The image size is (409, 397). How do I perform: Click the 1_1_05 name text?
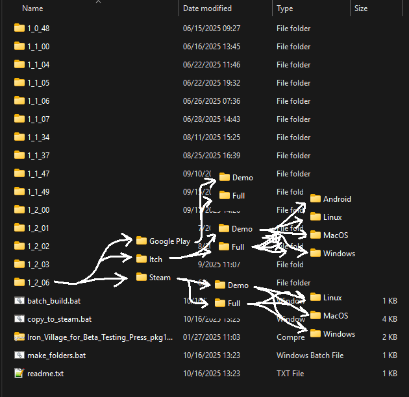point(38,83)
